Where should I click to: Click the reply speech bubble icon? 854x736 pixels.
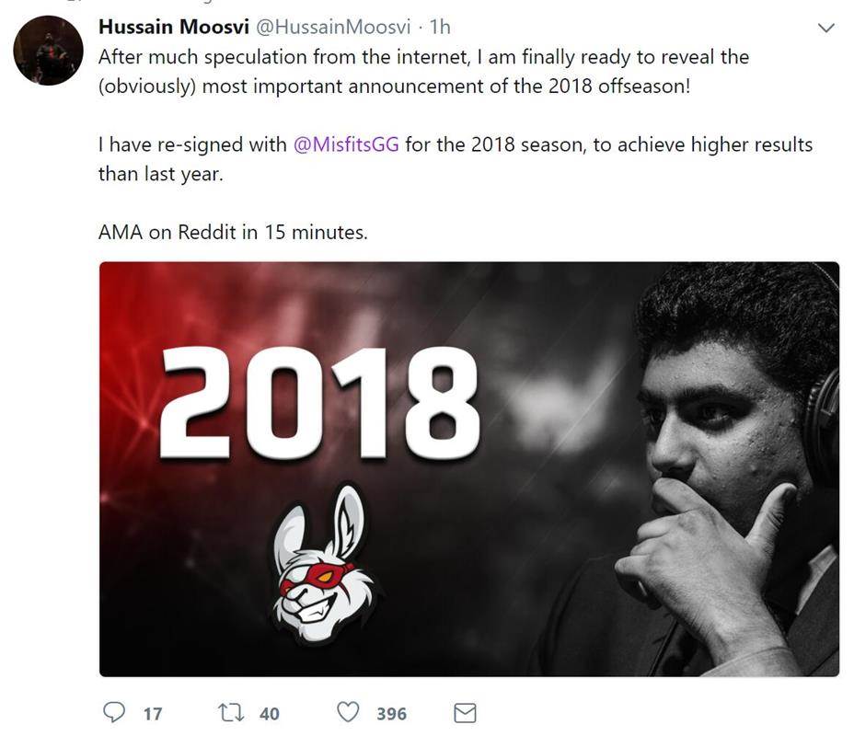pos(114,713)
